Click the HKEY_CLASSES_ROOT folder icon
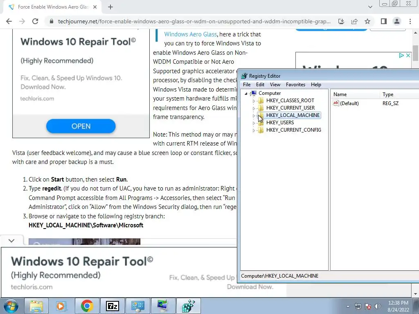 point(261,101)
